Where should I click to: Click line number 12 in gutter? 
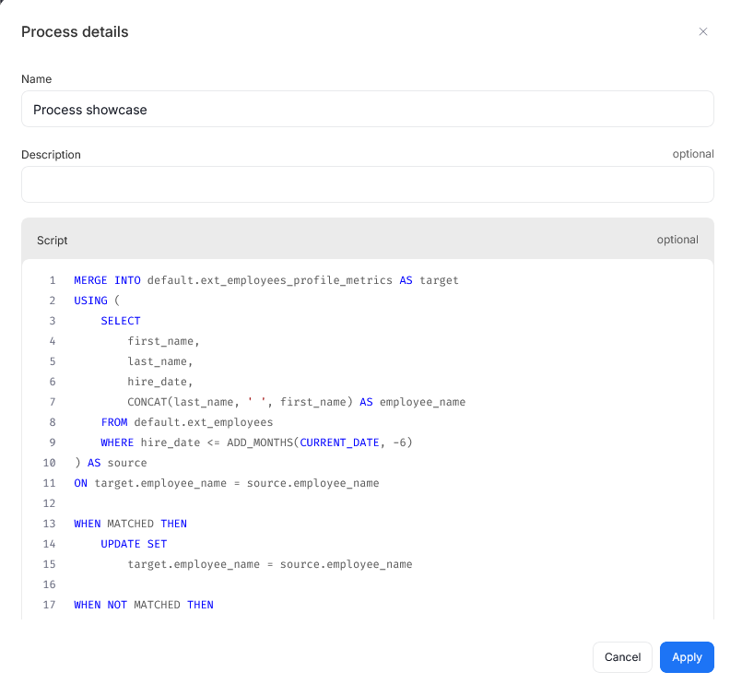[x=50, y=503]
